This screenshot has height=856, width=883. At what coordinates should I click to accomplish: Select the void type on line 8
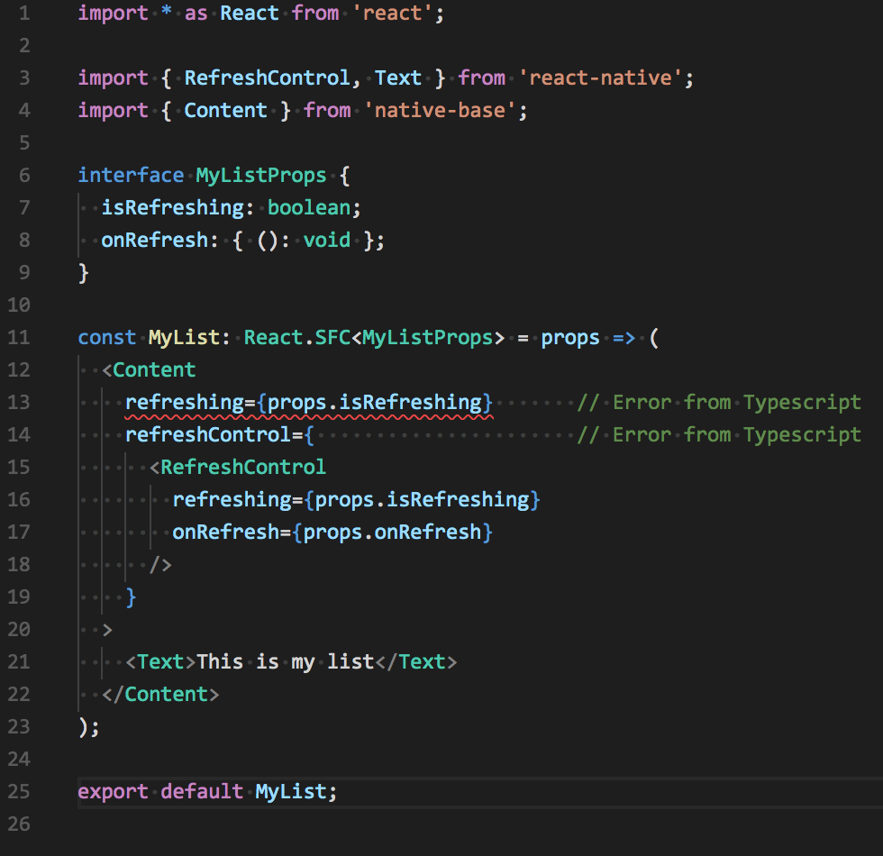click(x=325, y=240)
